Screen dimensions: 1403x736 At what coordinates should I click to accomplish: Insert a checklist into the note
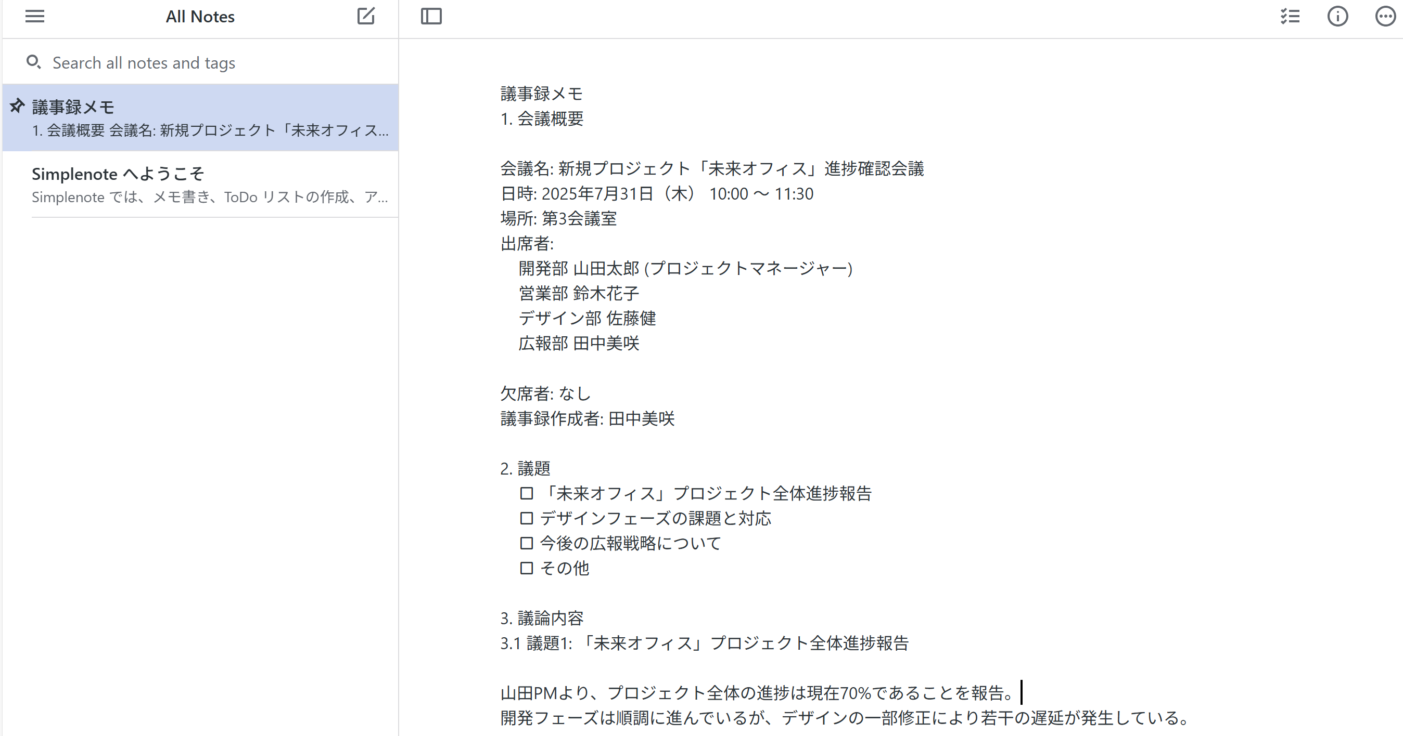tap(1289, 16)
